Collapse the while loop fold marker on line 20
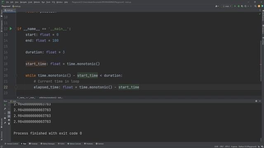 click(x=16, y=76)
